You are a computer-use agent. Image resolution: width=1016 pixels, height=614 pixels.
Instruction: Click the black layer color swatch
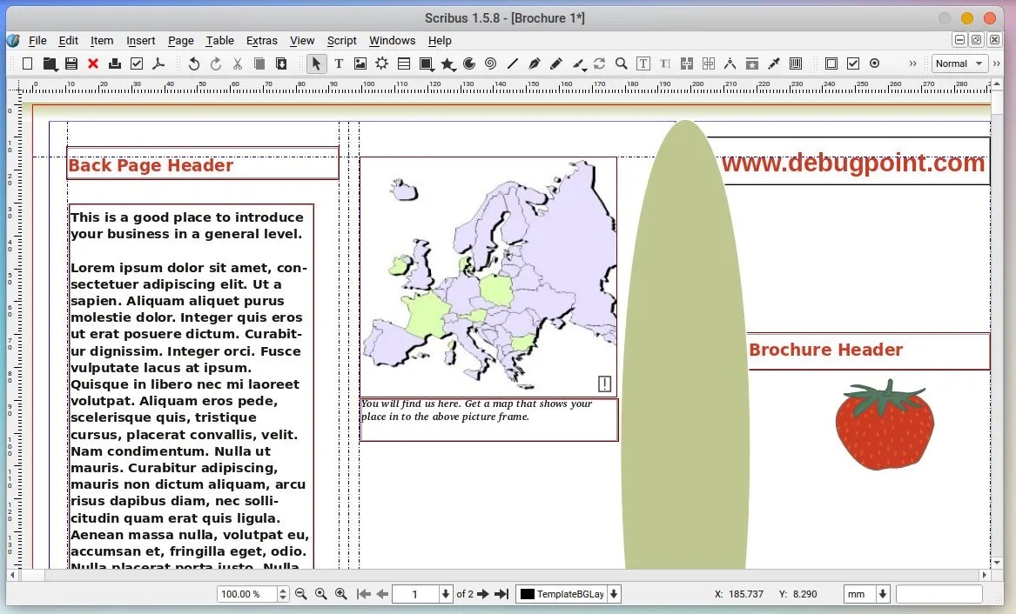click(527, 594)
